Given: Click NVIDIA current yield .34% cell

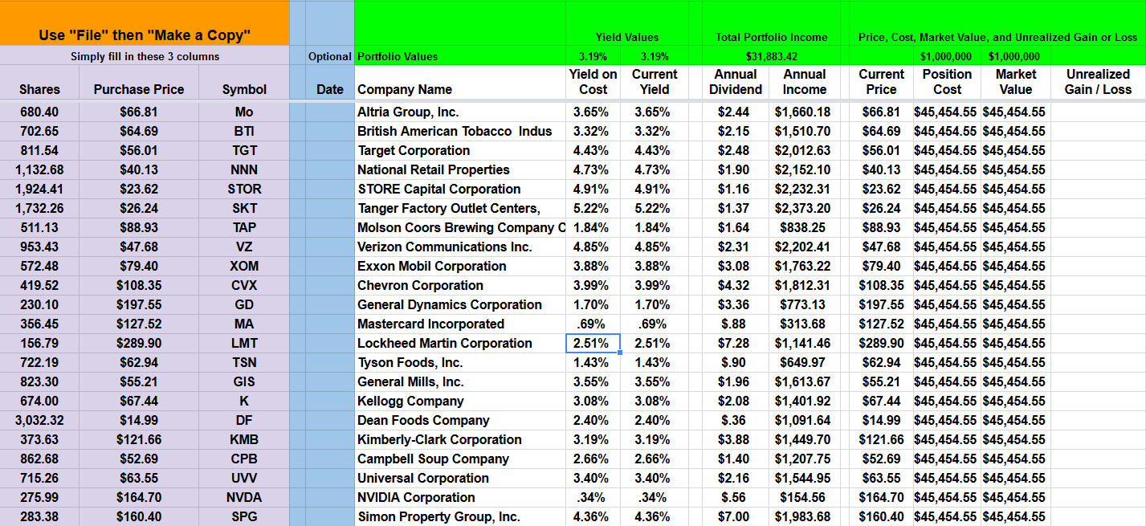Looking at the screenshot, I should (655, 497).
